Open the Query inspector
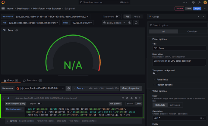Viewport: 208px width, 126px height. 131,88
